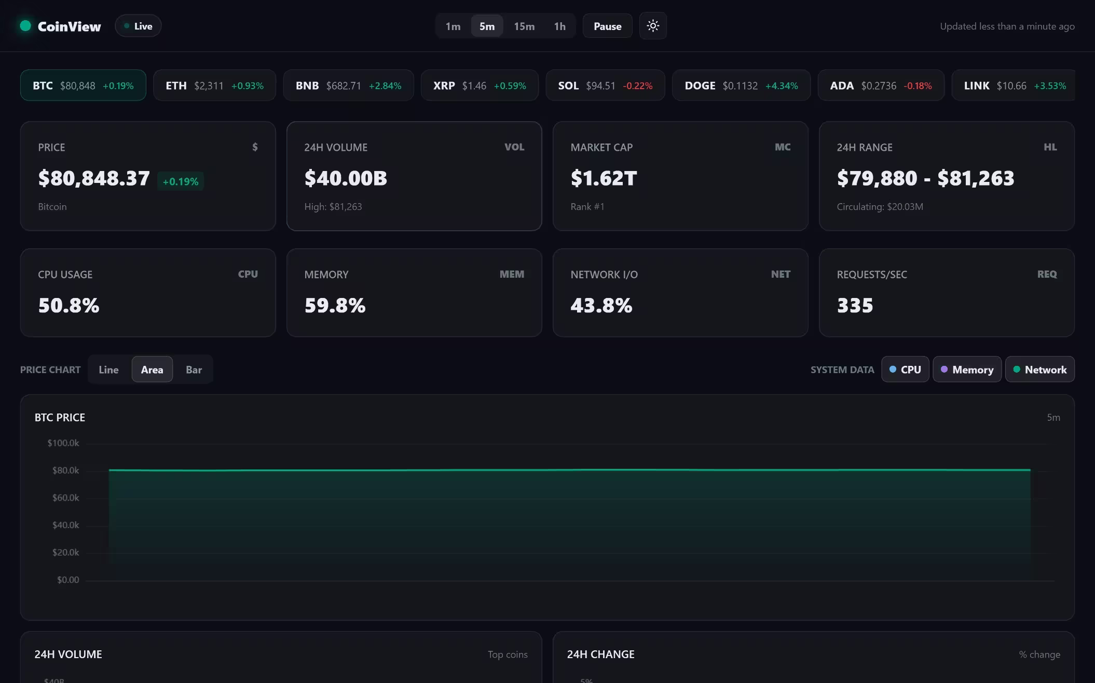
Task: Switch price chart to Area
Action: click(x=152, y=369)
